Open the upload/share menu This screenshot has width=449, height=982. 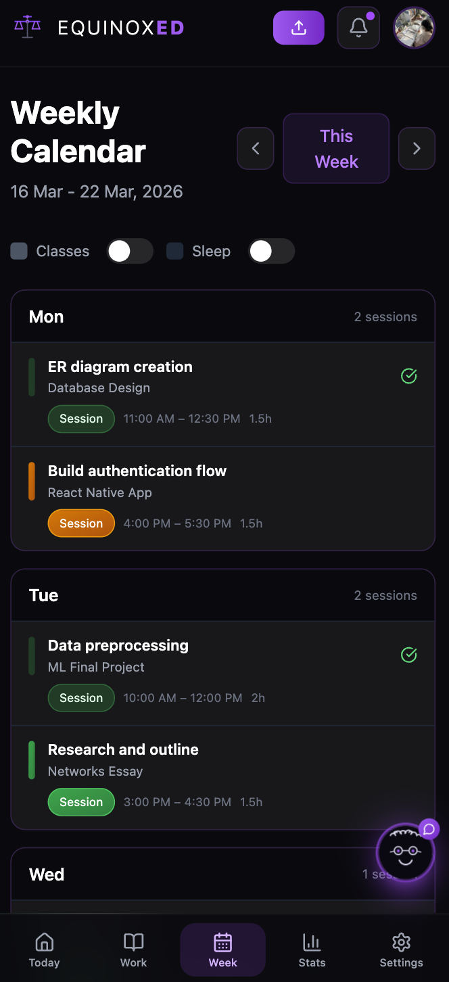[298, 27]
